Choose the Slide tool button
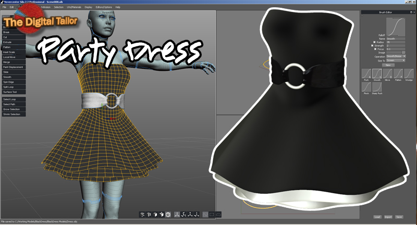This screenshot has height=225, width=417. (x=14, y=72)
